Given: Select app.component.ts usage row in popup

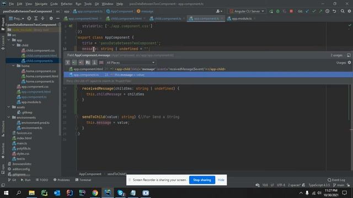Looking at the screenshot, I should tap(208, 75).
